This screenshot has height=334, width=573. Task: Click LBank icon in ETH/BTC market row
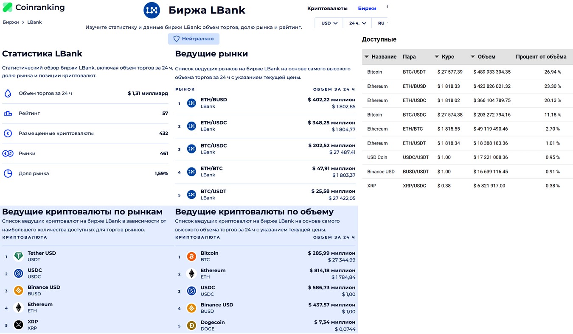[191, 172]
